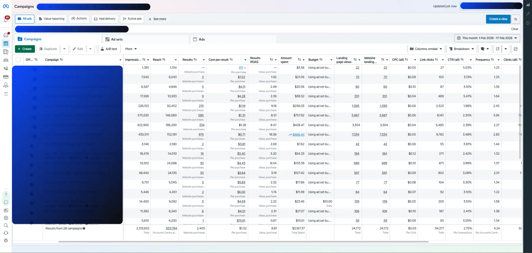
Task: Open Settings gear icon in sidebar
Action: 6,218
